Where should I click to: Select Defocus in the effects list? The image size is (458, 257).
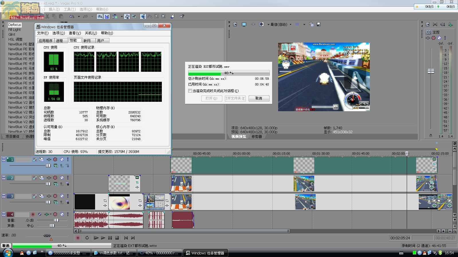15,25
